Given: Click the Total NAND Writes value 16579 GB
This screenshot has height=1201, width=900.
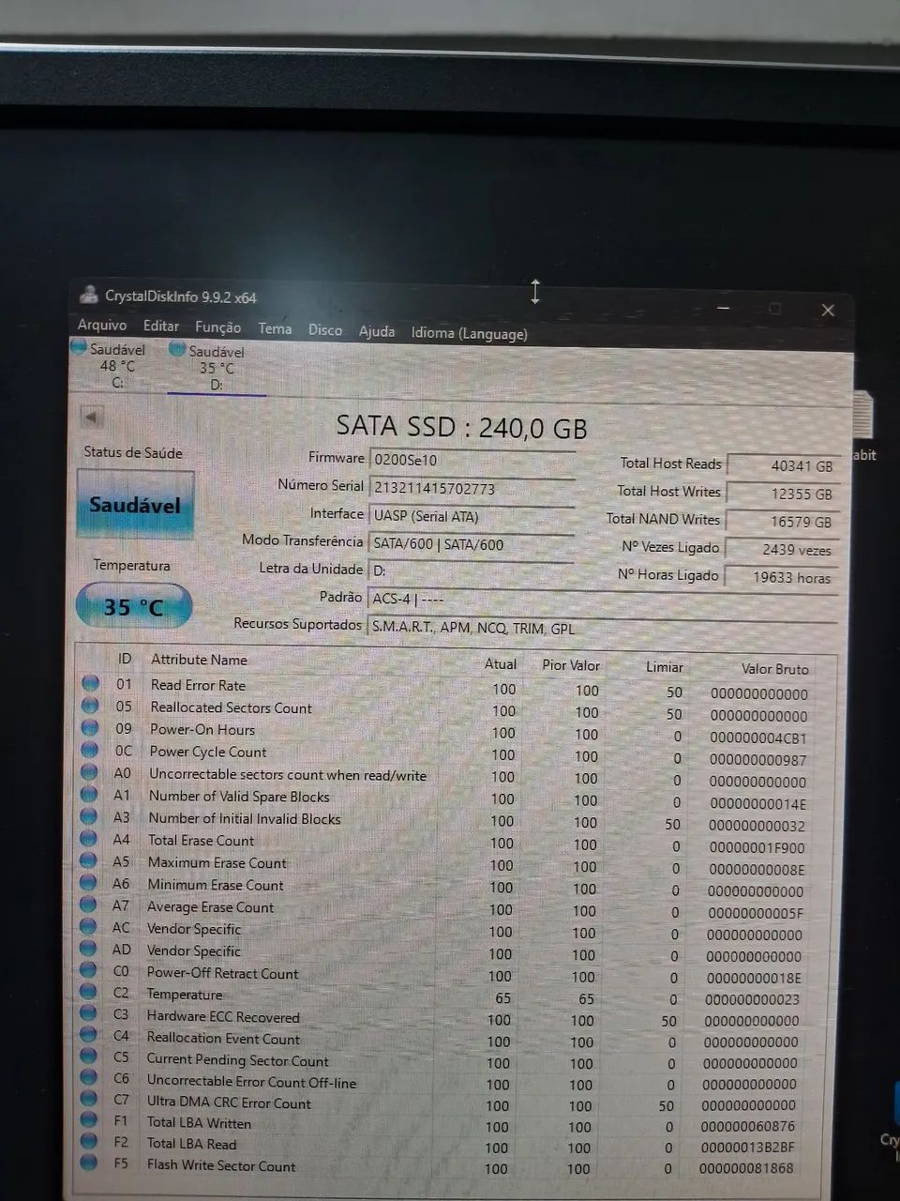Looking at the screenshot, I should click(781, 522).
